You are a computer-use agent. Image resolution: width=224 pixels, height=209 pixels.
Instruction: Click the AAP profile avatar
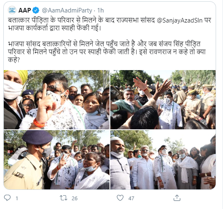(12, 10)
